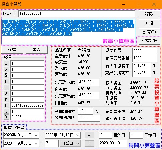Click the 回復 button

149,23
